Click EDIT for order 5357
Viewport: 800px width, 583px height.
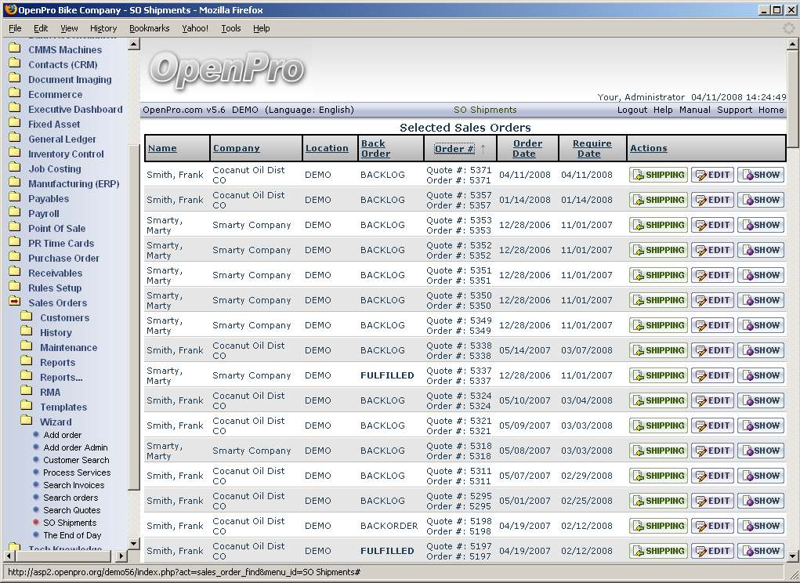tap(712, 200)
